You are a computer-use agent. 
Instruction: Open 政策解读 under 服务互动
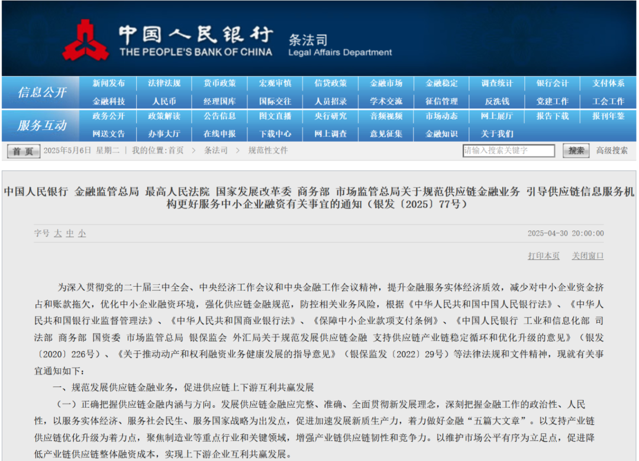pos(164,116)
